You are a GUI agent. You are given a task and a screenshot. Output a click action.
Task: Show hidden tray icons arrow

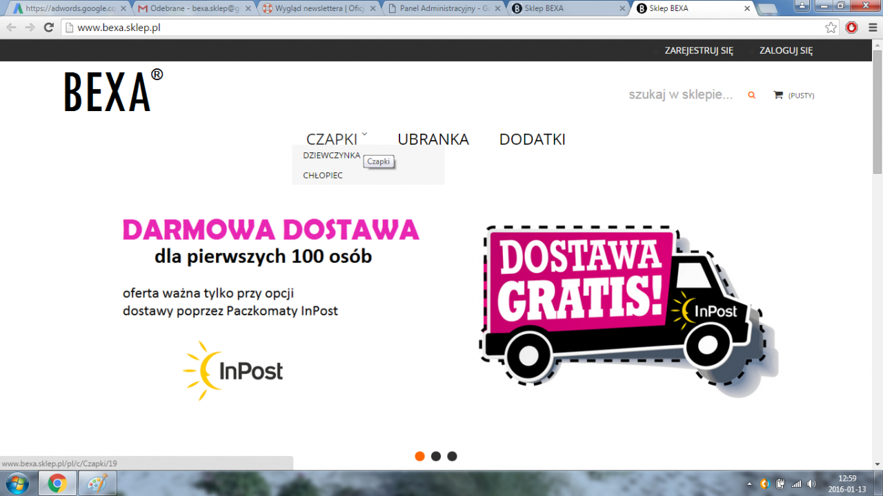pos(750,484)
